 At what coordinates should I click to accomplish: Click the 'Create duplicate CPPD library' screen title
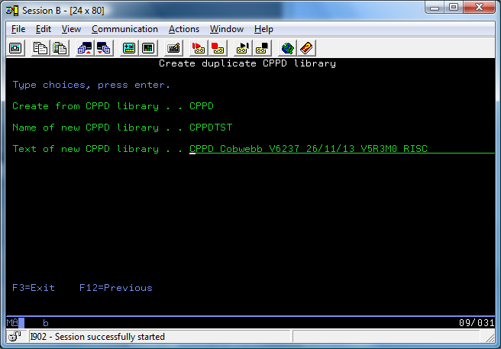(x=247, y=63)
